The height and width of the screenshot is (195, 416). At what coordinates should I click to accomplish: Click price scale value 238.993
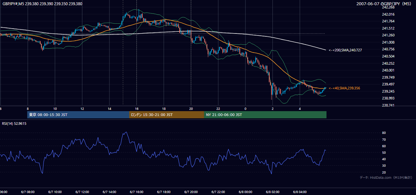(388, 98)
